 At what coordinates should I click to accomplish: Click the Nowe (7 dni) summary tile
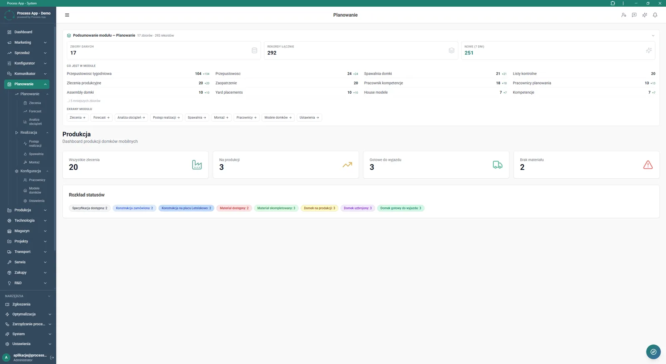tap(558, 50)
